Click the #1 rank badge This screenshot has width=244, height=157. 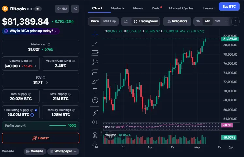tap(38, 9)
